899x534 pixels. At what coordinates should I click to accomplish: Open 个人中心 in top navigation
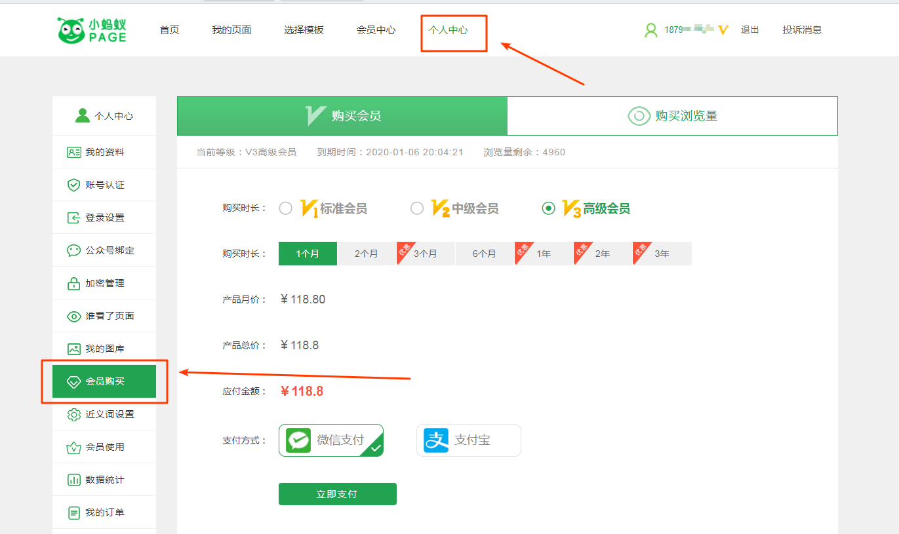(x=448, y=30)
